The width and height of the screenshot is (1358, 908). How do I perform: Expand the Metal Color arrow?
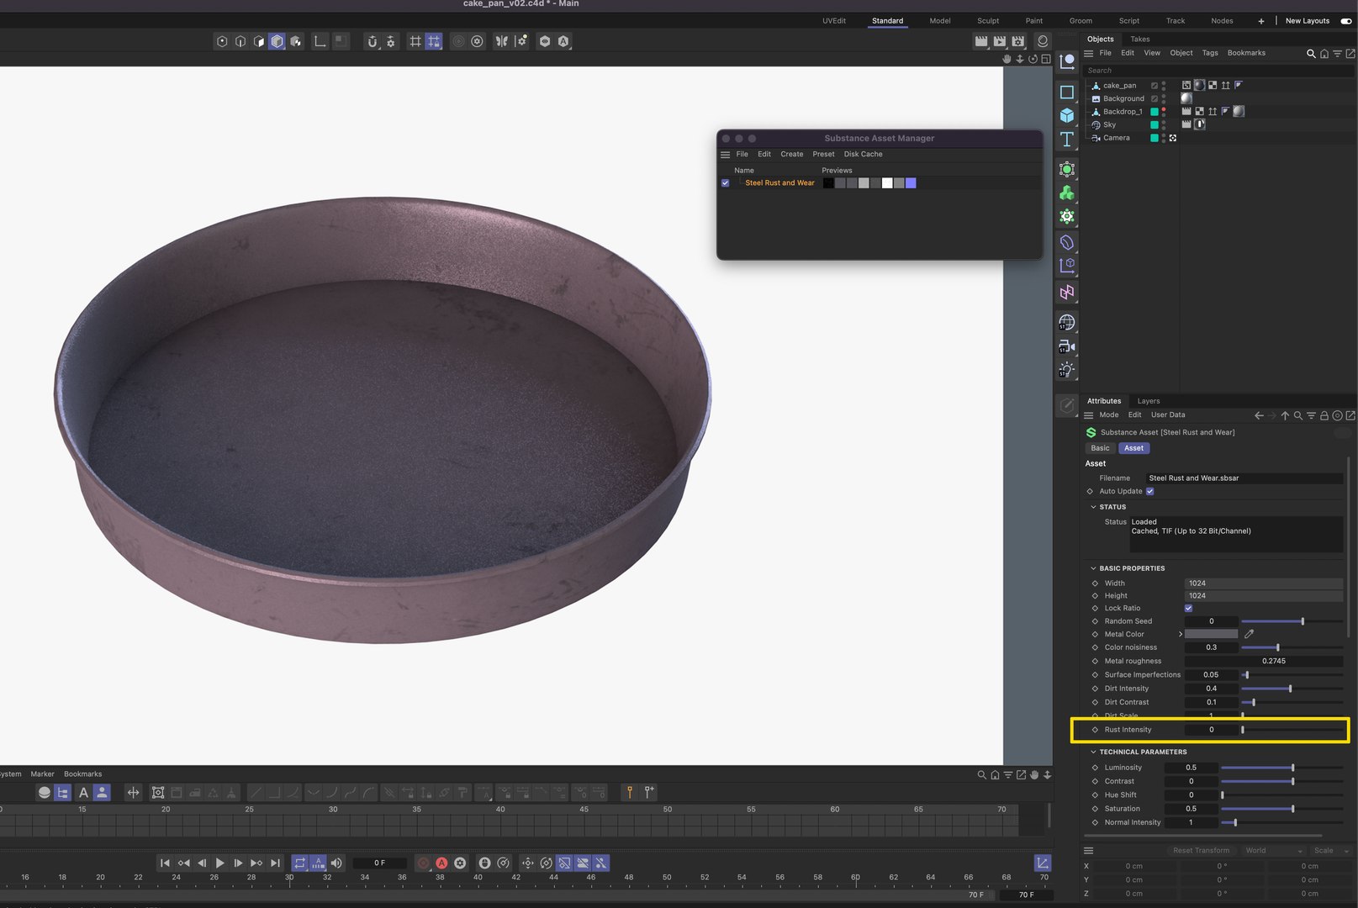point(1181,634)
